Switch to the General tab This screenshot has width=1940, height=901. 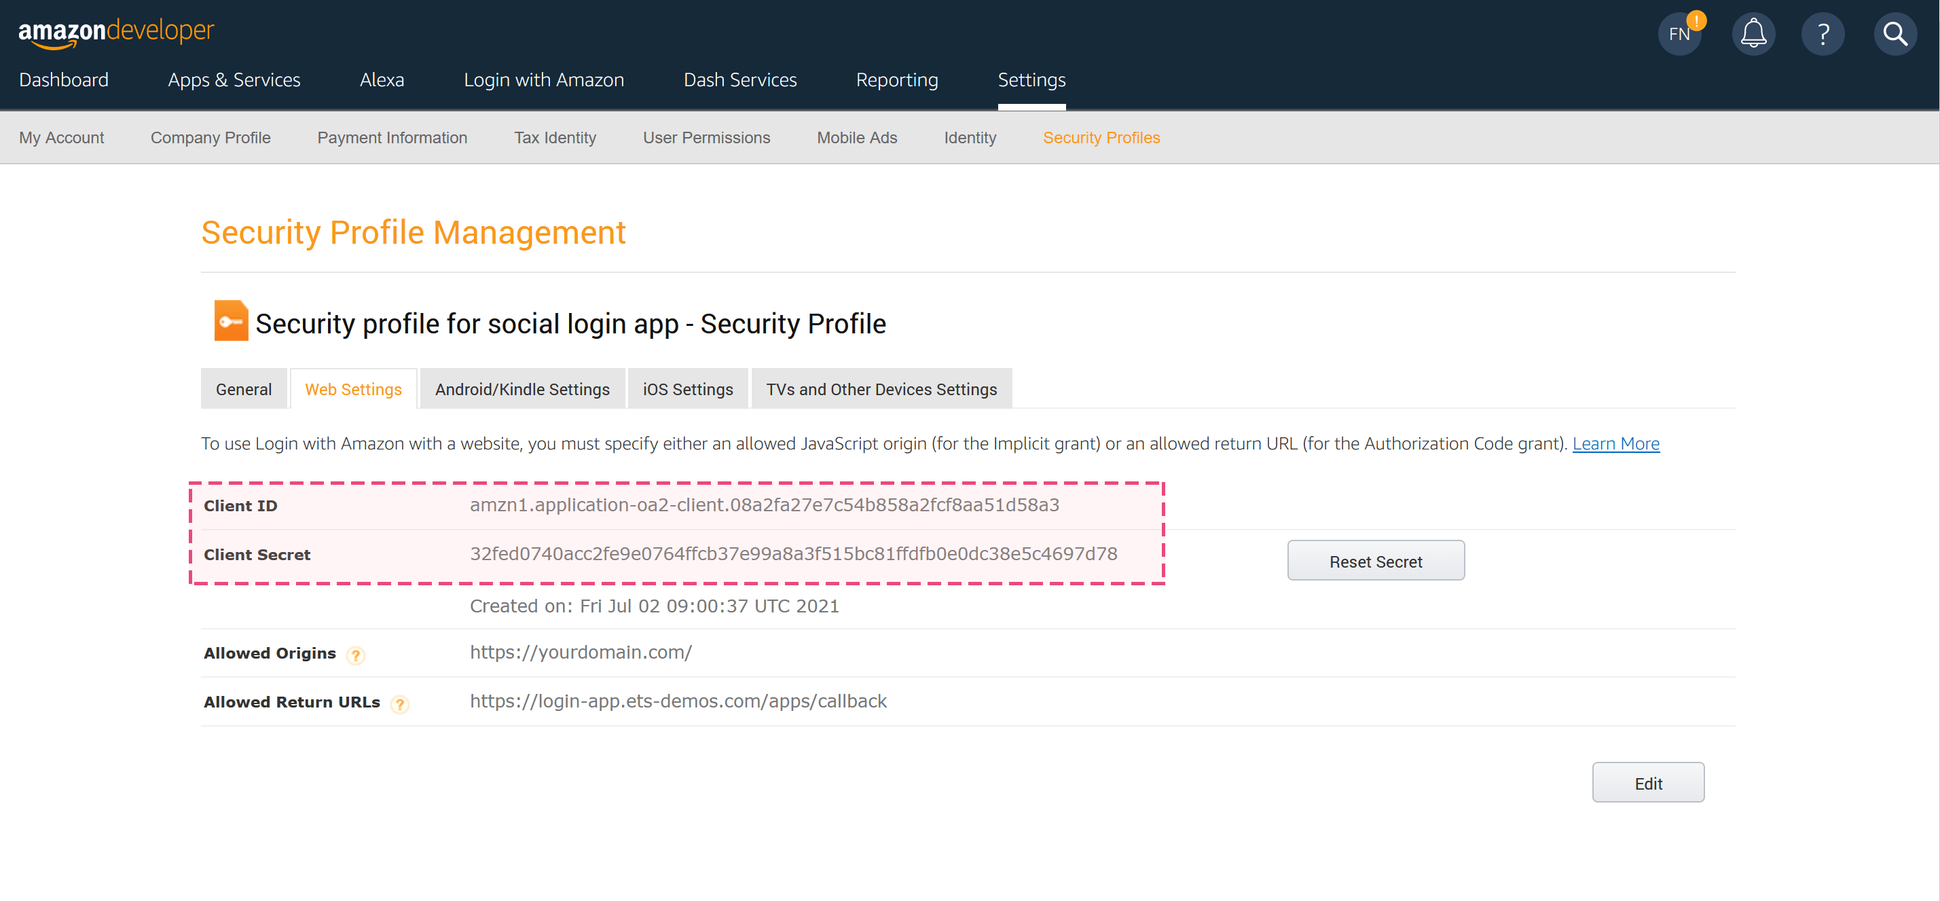[x=244, y=389]
